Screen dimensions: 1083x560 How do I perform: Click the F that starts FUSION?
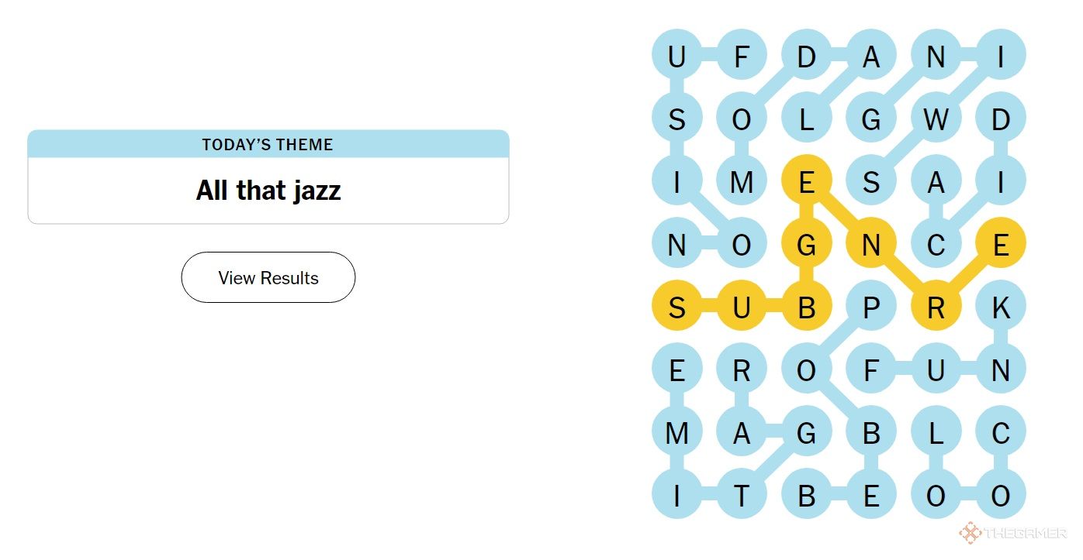pos(742,57)
